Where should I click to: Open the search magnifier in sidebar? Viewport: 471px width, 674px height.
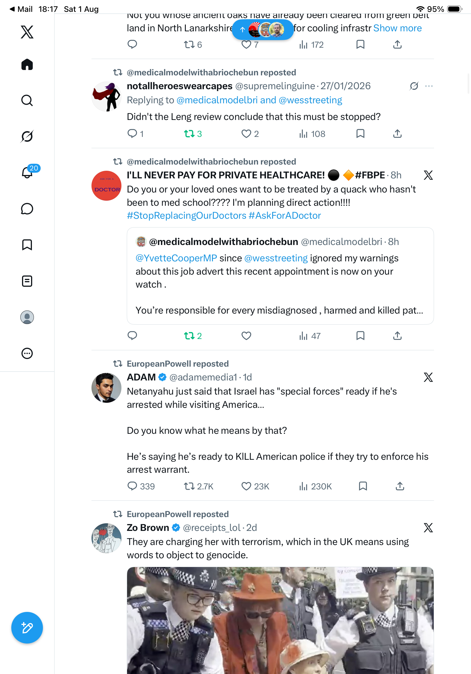click(x=27, y=100)
